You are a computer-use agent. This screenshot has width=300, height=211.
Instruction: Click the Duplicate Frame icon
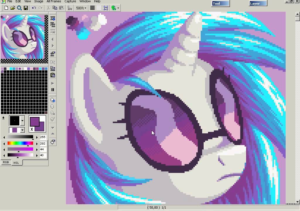pyautogui.click(x=53, y=25)
